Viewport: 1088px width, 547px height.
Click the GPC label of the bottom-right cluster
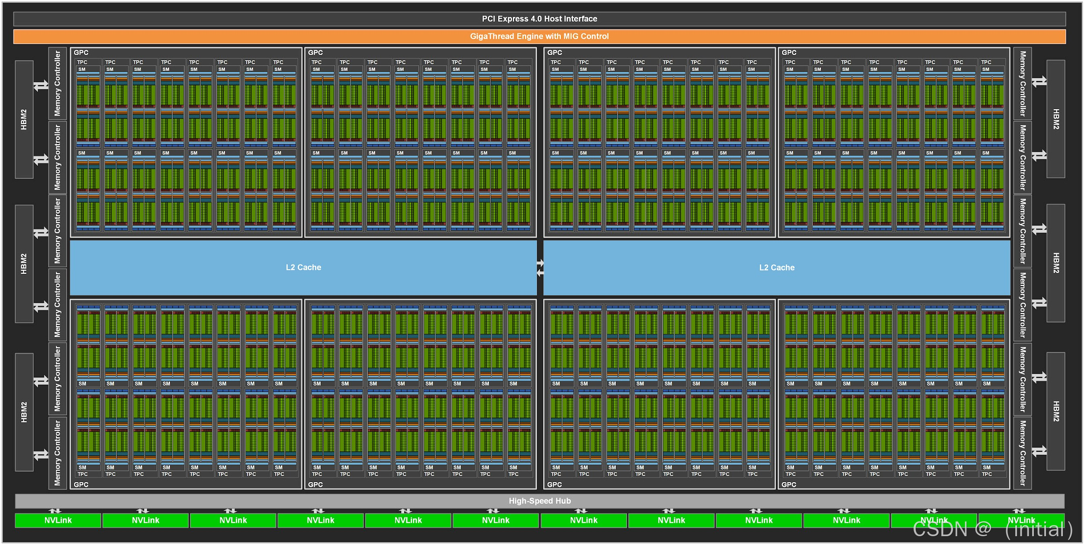click(x=789, y=484)
